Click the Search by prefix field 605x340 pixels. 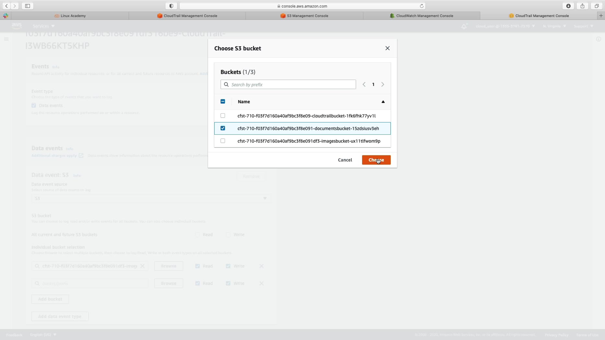coord(288,85)
